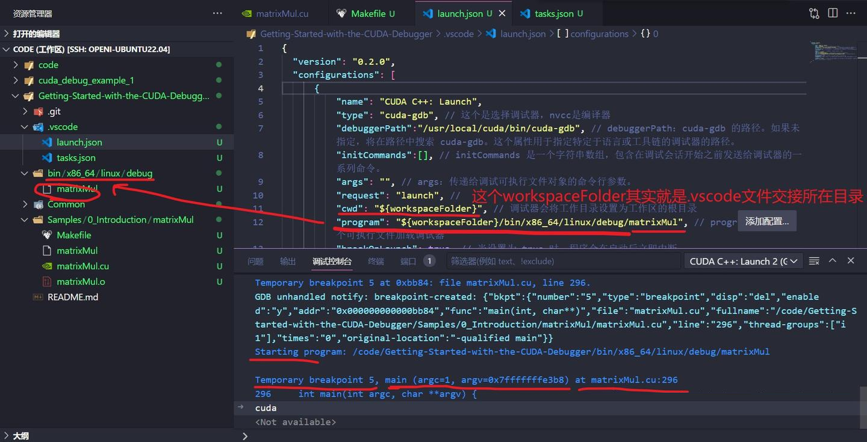Open the explorer views and more actions menu
Screen dimensions: 867x442
[217, 13]
